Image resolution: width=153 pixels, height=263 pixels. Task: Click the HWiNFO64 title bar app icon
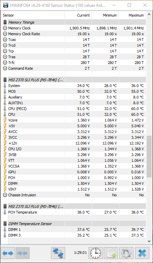point(6,5)
